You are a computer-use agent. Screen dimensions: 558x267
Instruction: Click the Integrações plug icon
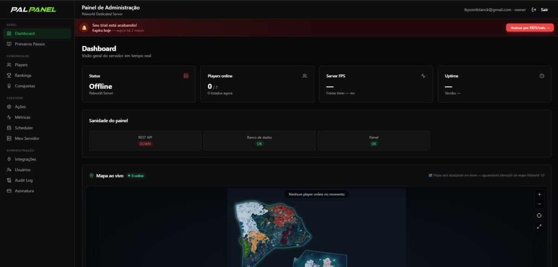9,159
